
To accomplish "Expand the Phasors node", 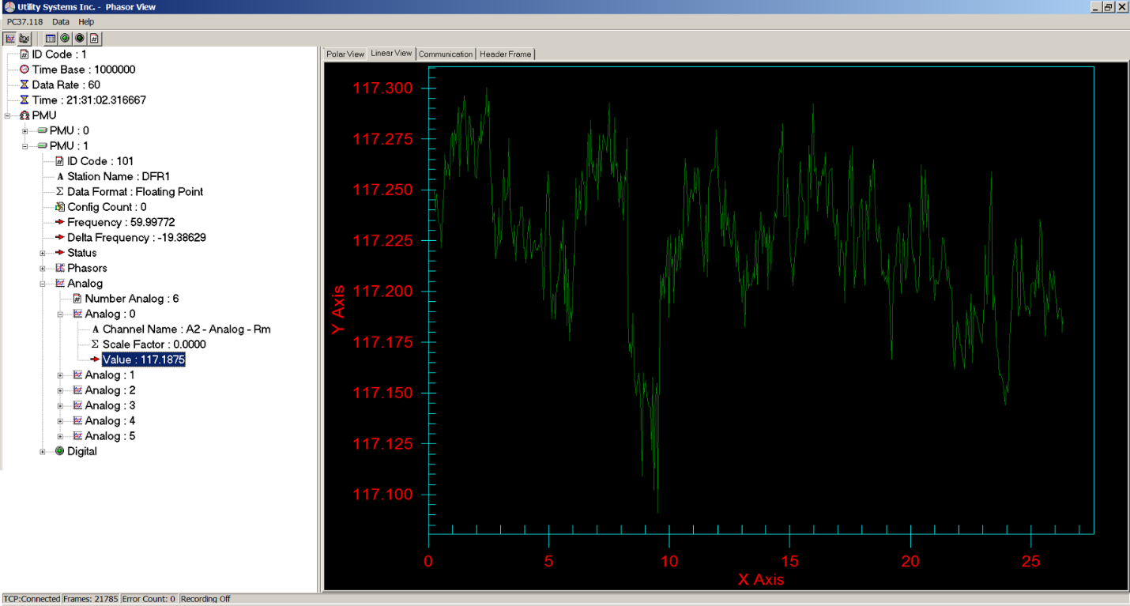I will coord(43,269).
